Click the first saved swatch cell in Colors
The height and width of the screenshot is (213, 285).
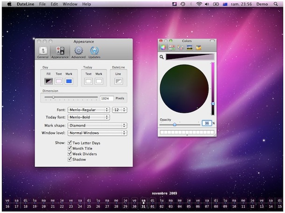162,132
